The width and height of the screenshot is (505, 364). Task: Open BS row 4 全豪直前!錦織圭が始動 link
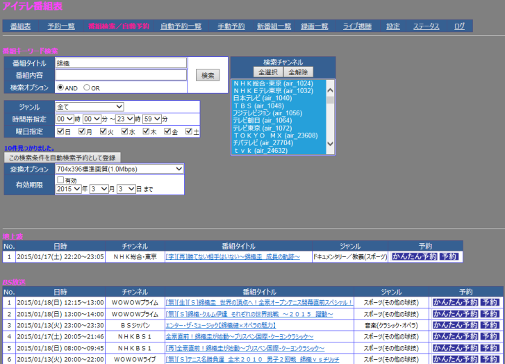coord(239,337)
